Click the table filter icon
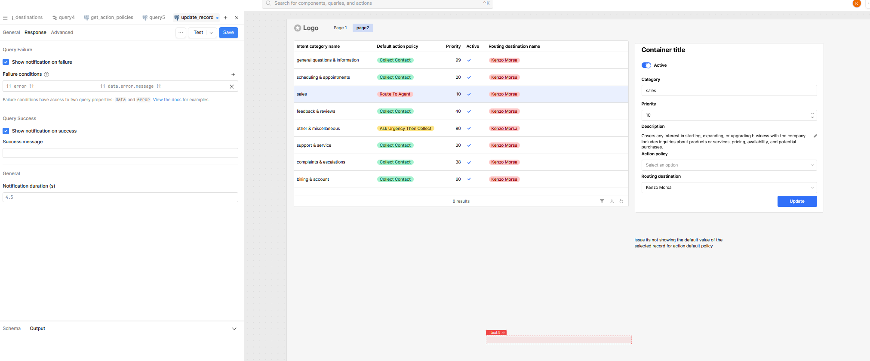This screenshot has width=870, height=361. coord(602,201)
